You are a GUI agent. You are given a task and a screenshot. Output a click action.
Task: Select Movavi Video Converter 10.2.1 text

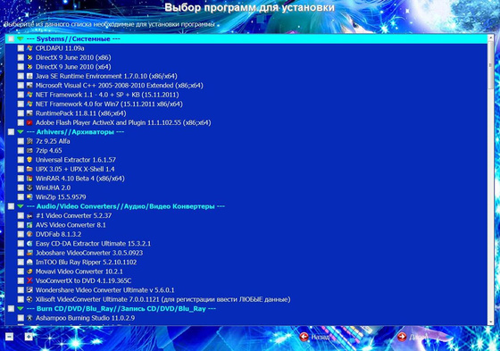[x=79, y=272]
